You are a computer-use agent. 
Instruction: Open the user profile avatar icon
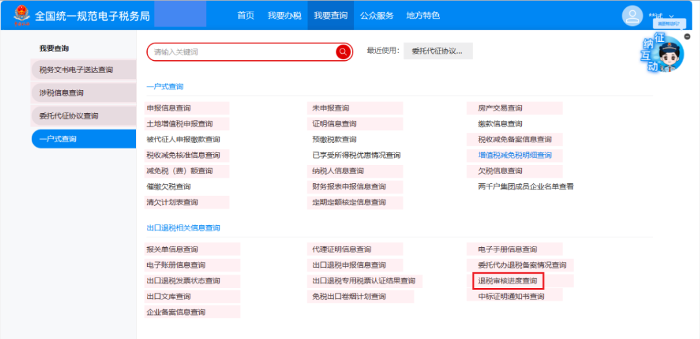[x=632, y=16]
